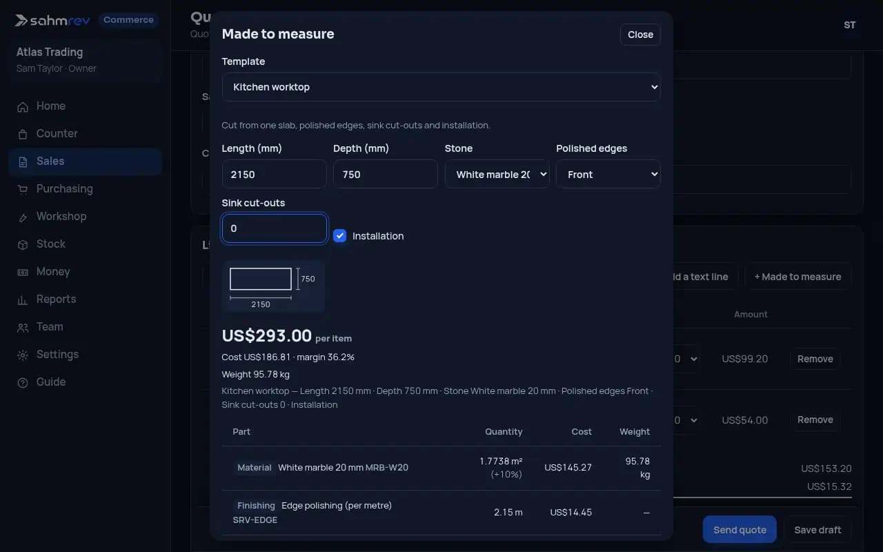Open the Template dropdown

coord(441,87)
